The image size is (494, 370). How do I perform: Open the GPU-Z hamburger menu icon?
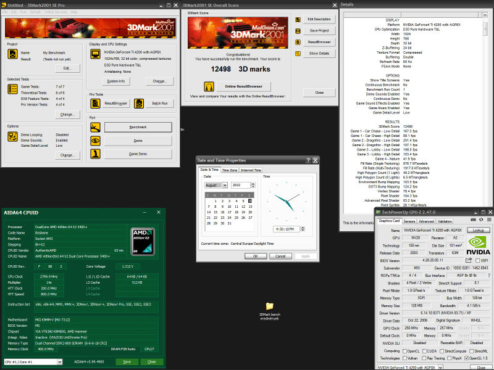[489, 220]
